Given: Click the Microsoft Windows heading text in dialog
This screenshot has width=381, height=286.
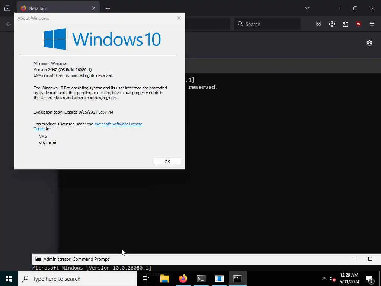Looking at the screenshot, I should [50, 64].
